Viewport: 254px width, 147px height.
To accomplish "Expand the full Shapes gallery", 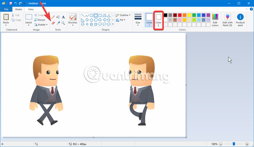I will (x=113, y=24).
